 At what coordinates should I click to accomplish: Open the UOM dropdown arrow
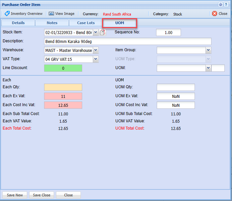(x=208, y=68)
